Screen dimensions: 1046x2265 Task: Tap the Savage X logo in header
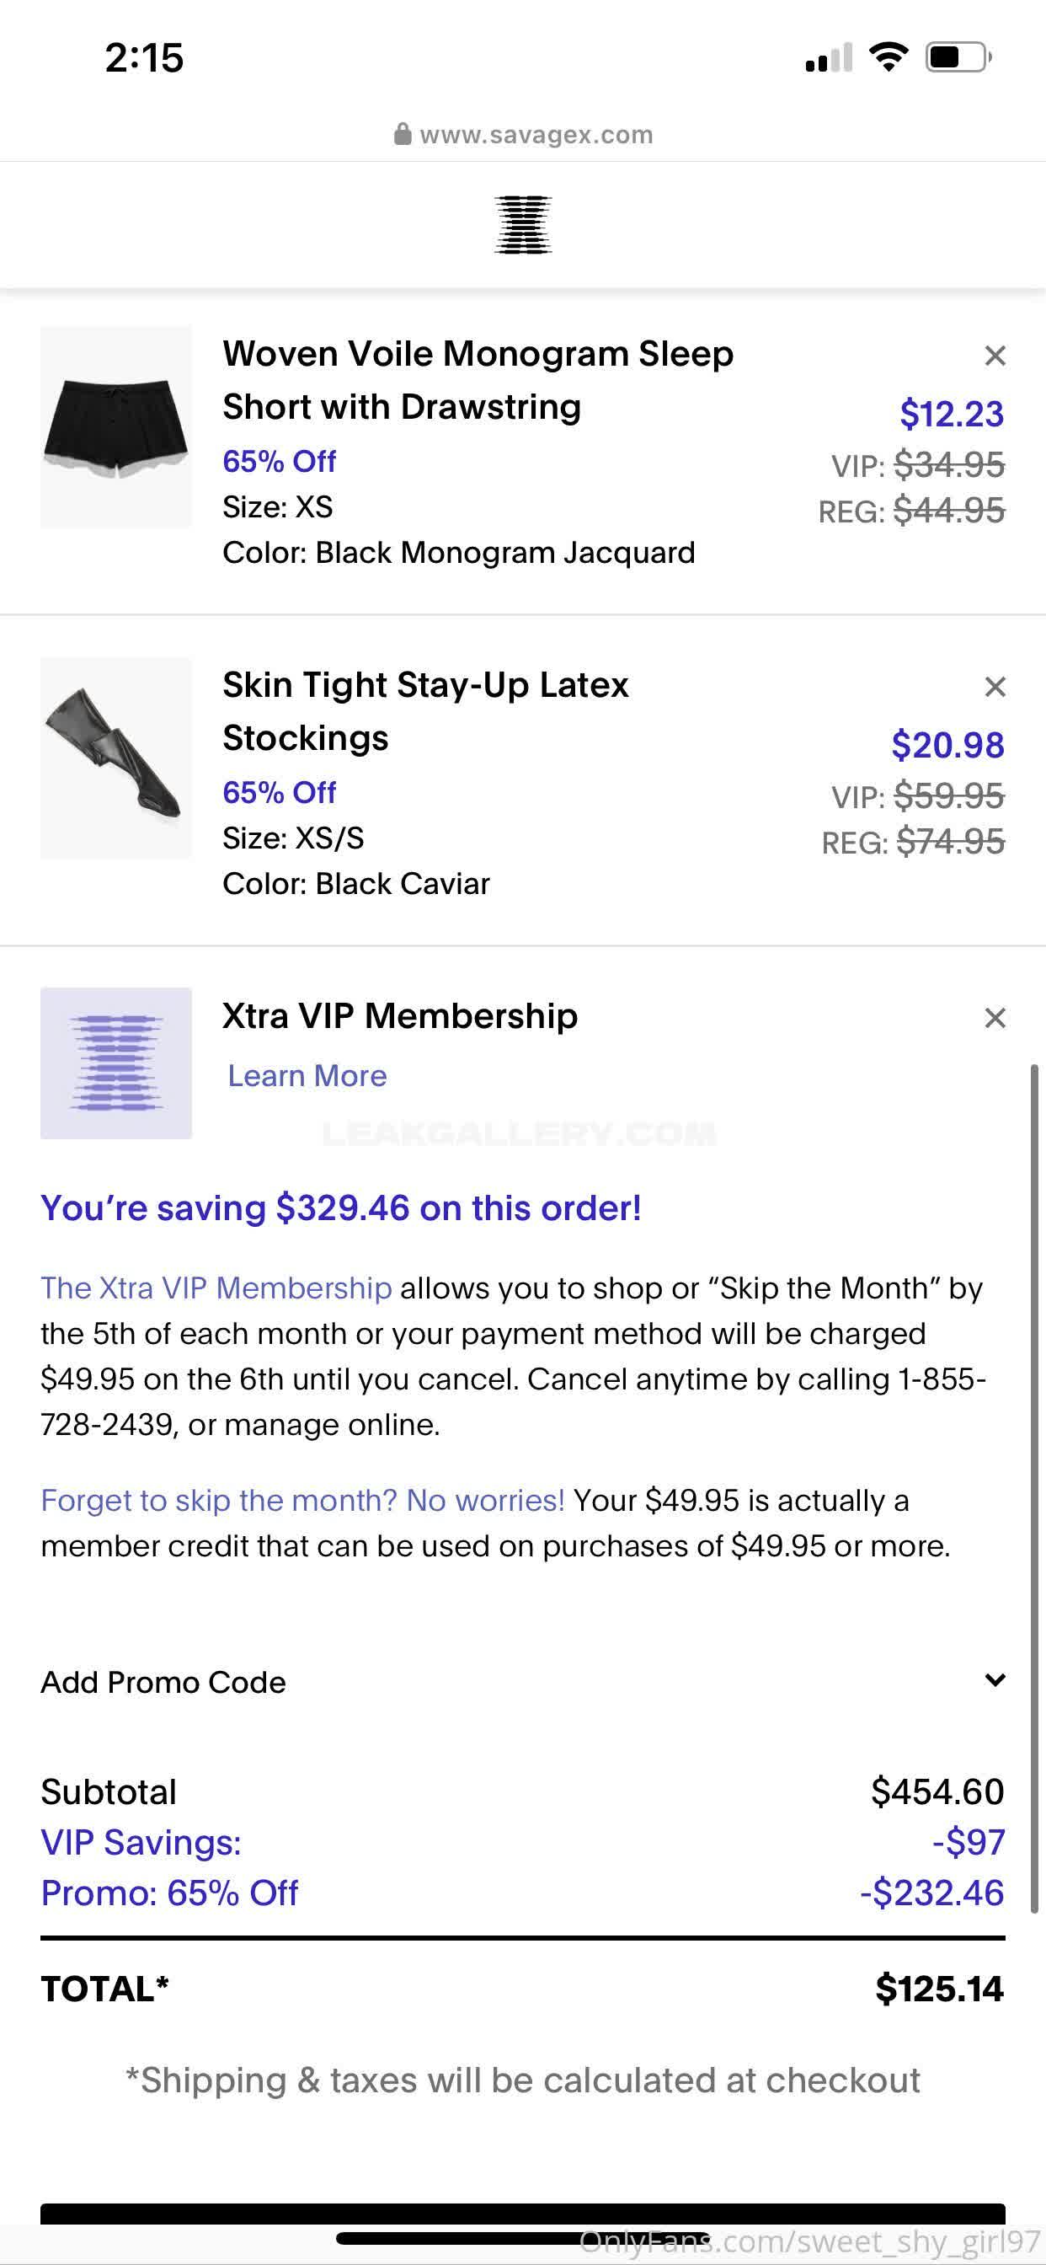point(523,225)
